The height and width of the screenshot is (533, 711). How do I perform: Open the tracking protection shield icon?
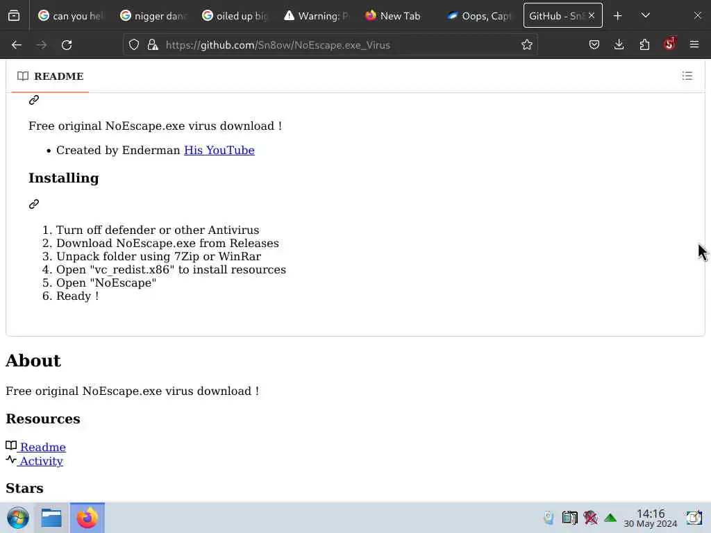pos(134,45)
